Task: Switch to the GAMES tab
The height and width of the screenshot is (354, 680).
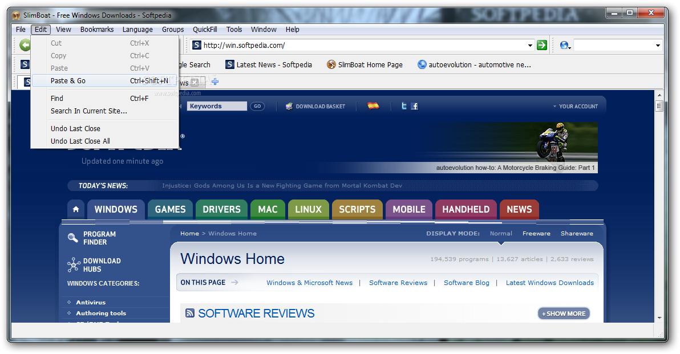Action: pos(170,209)
